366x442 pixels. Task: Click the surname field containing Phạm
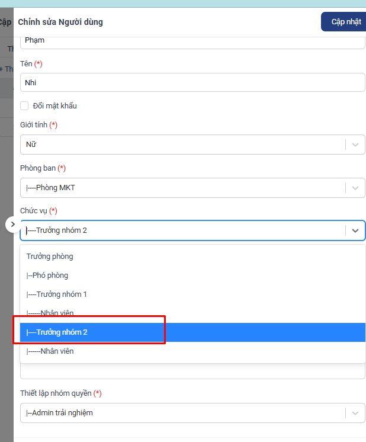(192, 41)
